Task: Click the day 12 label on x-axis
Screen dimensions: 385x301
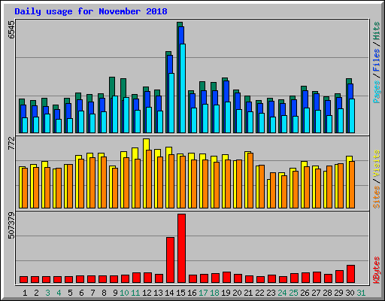Action: tap(147, 293)
